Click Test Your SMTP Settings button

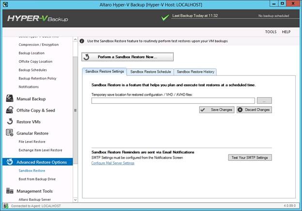(250, 157)
